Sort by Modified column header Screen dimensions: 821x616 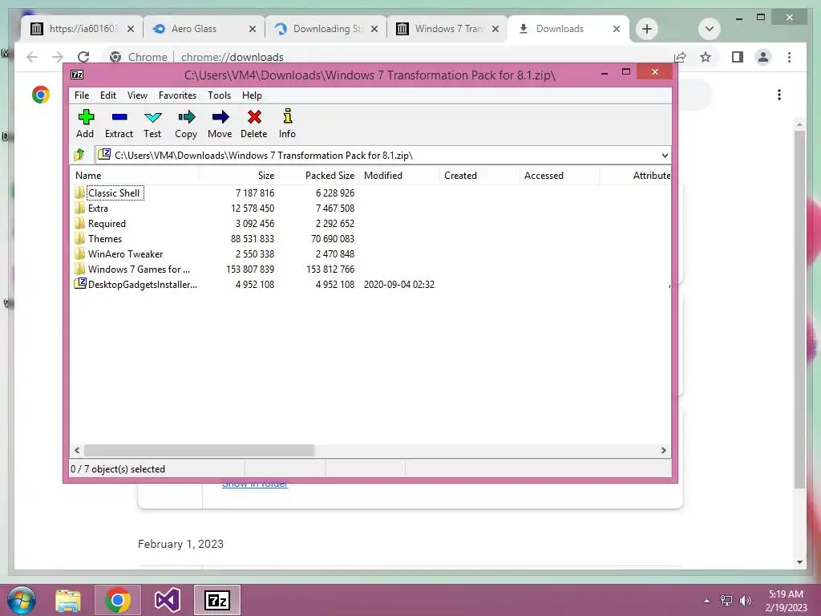[399, 176]
